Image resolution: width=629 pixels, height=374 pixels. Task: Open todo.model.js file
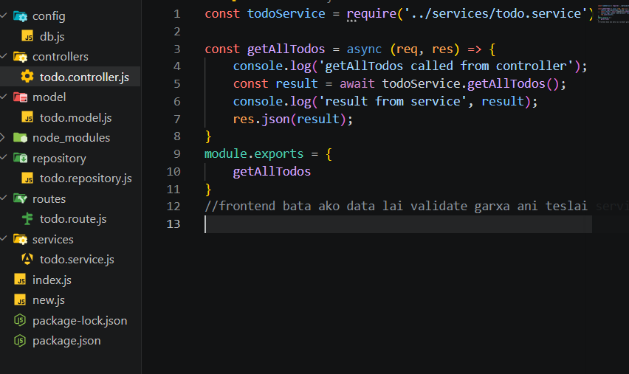coord(76,118)
